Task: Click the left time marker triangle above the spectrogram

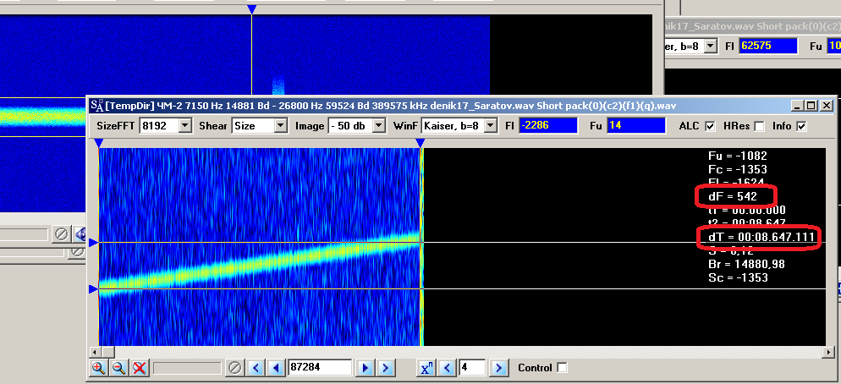Action: 99,143
